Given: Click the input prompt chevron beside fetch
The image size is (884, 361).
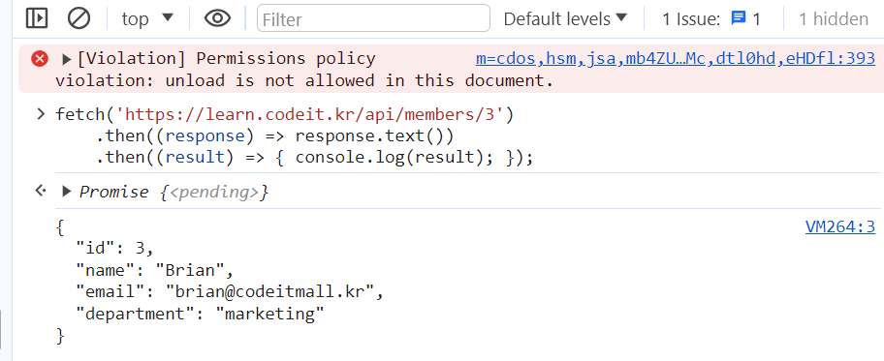Looking at the screenshot, I should (41, 114).
